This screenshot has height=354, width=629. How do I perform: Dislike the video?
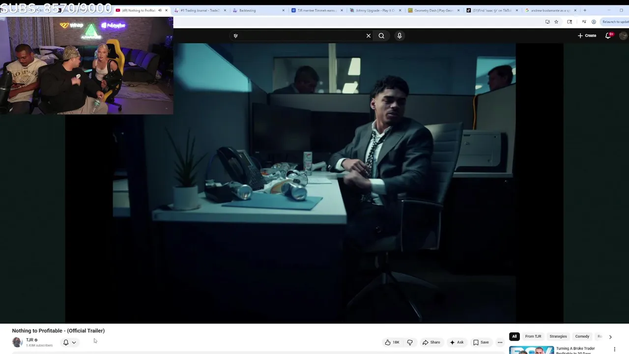pos(410,342)
